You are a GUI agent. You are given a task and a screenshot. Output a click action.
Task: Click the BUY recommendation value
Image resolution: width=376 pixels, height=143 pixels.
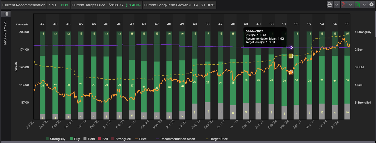[64, 5]
